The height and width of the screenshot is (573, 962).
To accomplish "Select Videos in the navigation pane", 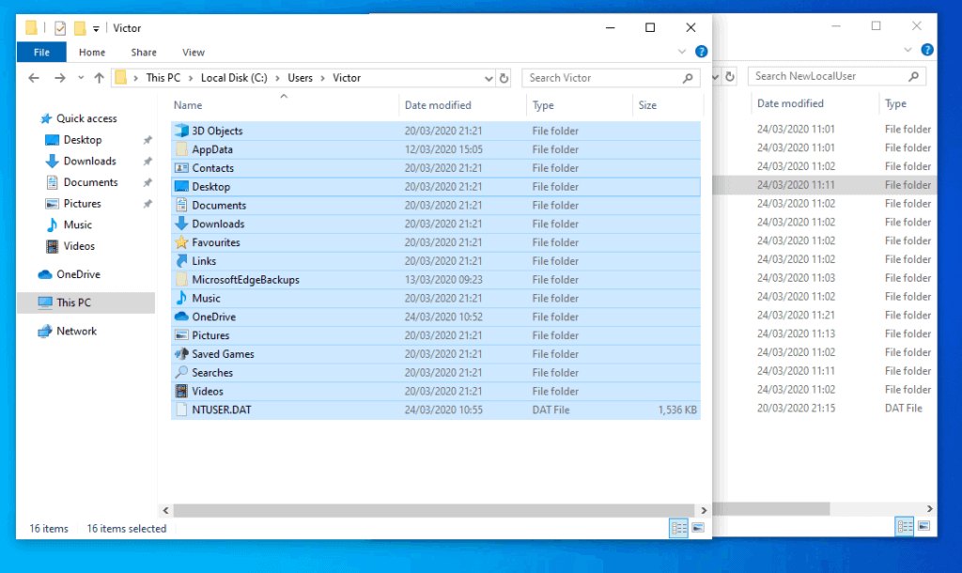I will [79, 246].
